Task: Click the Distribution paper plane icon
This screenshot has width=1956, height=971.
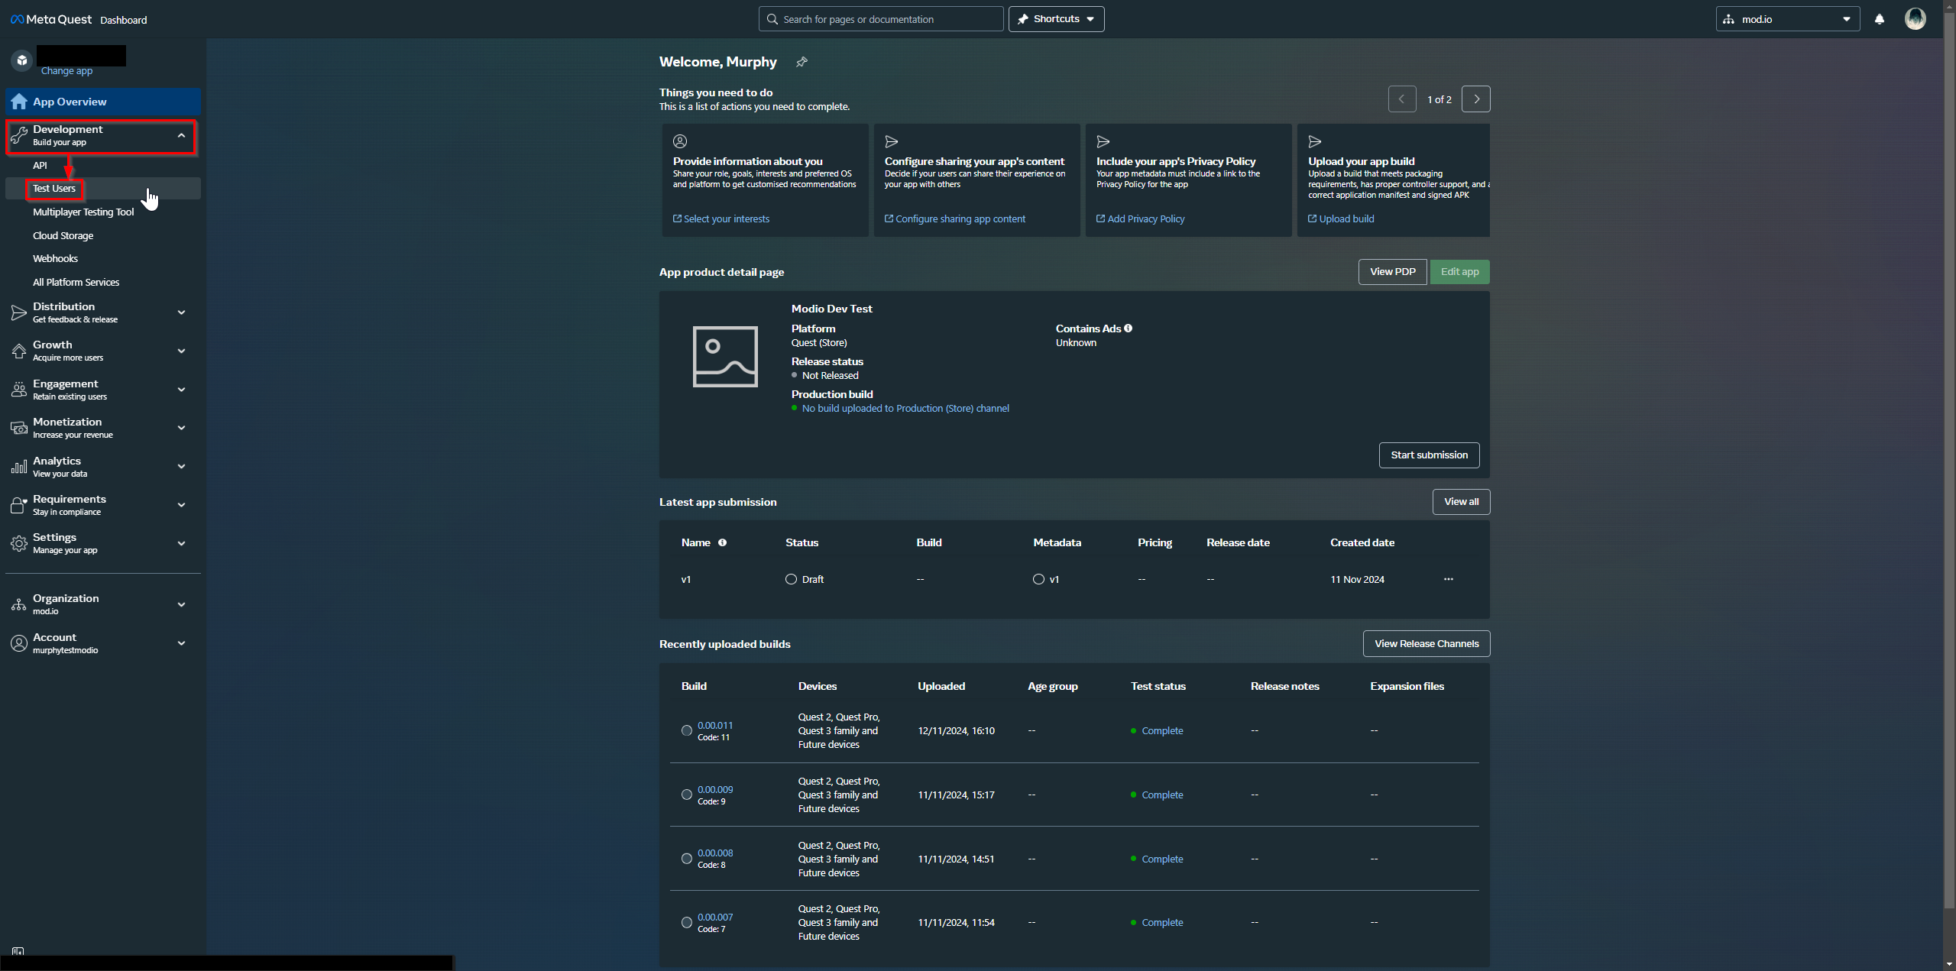Action: [19, 312]
